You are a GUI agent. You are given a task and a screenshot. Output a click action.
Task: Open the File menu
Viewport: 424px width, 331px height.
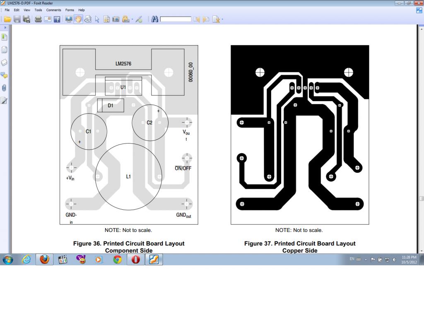[x=7, y=10]
